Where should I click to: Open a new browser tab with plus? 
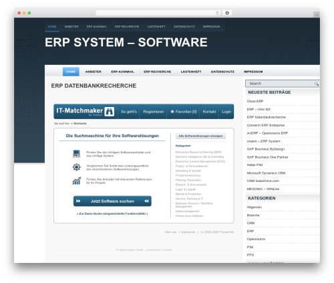(x=317, y=15)
